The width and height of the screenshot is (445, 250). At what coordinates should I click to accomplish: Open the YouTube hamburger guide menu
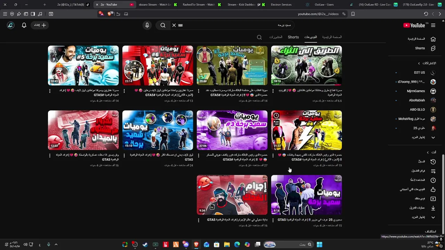pyautogui.click(x=433, y=25)
